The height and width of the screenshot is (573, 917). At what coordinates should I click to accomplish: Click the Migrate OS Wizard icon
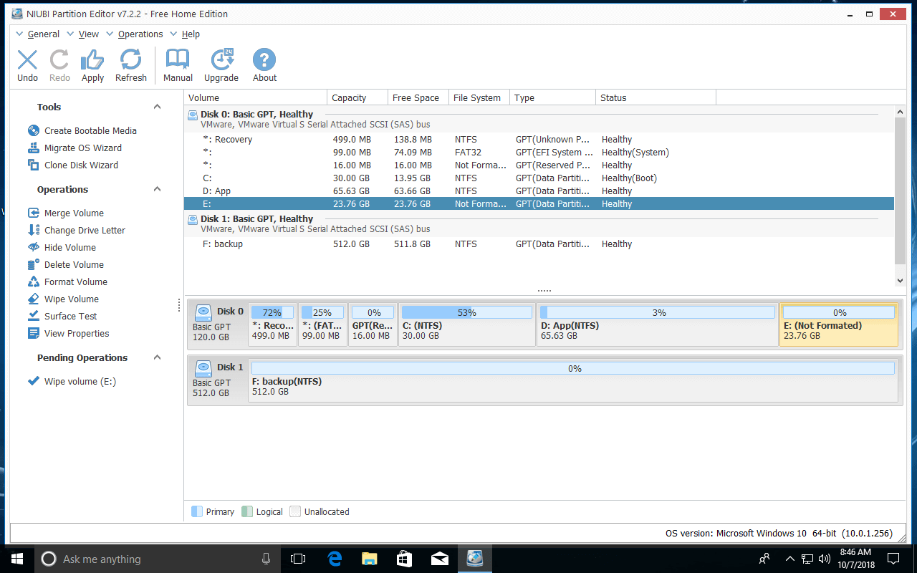pyautogui.click(x=33, y=148)
